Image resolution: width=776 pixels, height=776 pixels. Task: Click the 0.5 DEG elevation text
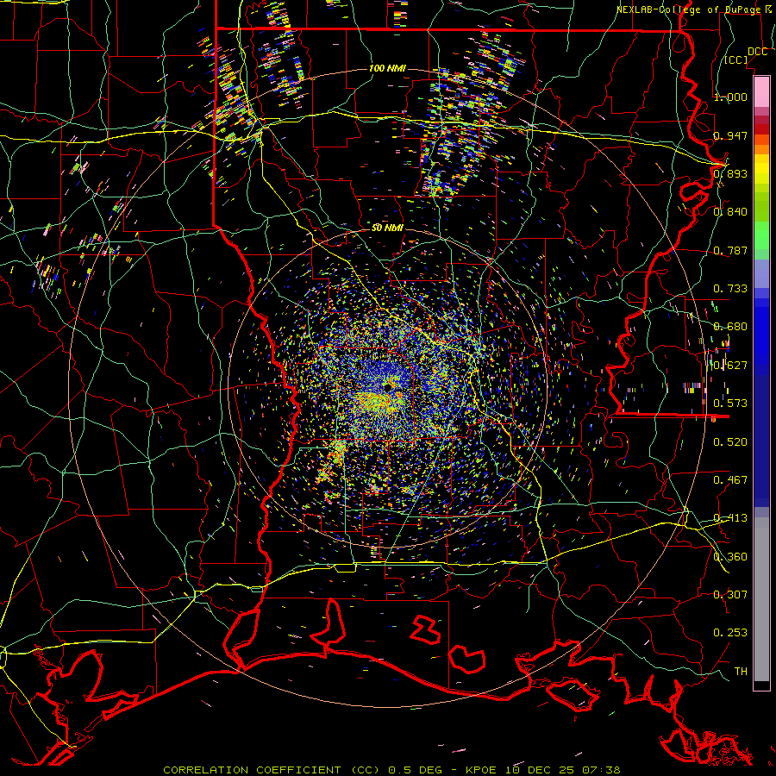click(x=416, y=770)
